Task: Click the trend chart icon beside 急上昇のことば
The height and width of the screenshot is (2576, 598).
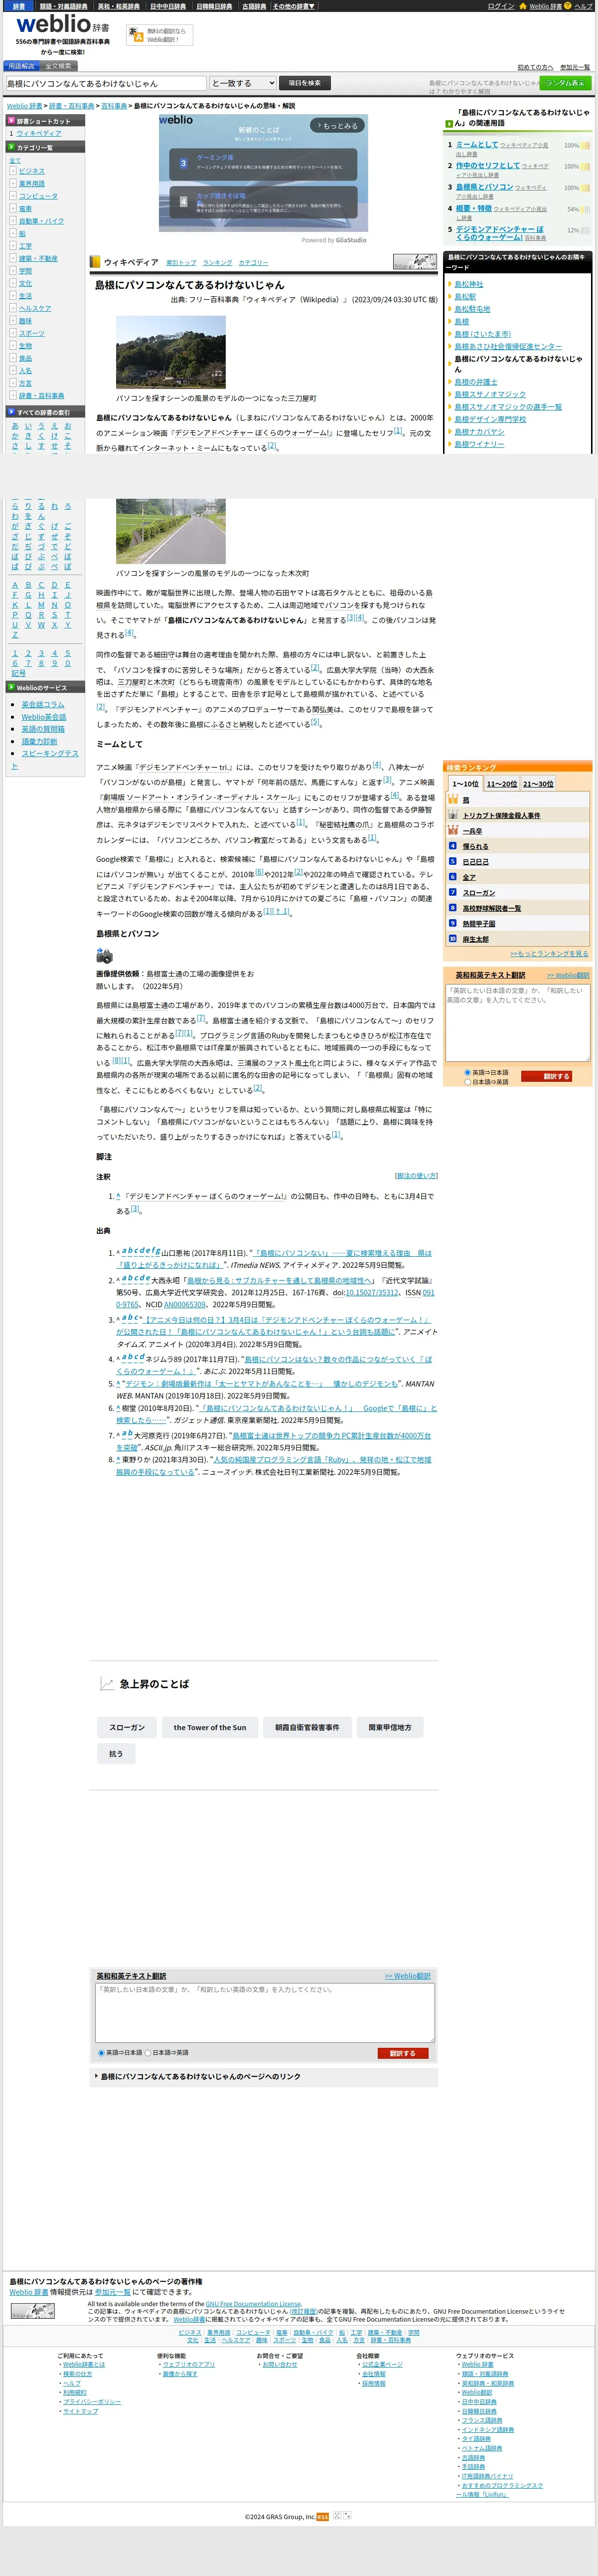Action: 107,1684
